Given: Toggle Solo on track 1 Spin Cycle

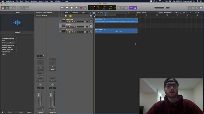Looking at the screenshot, I should [69, 22].
